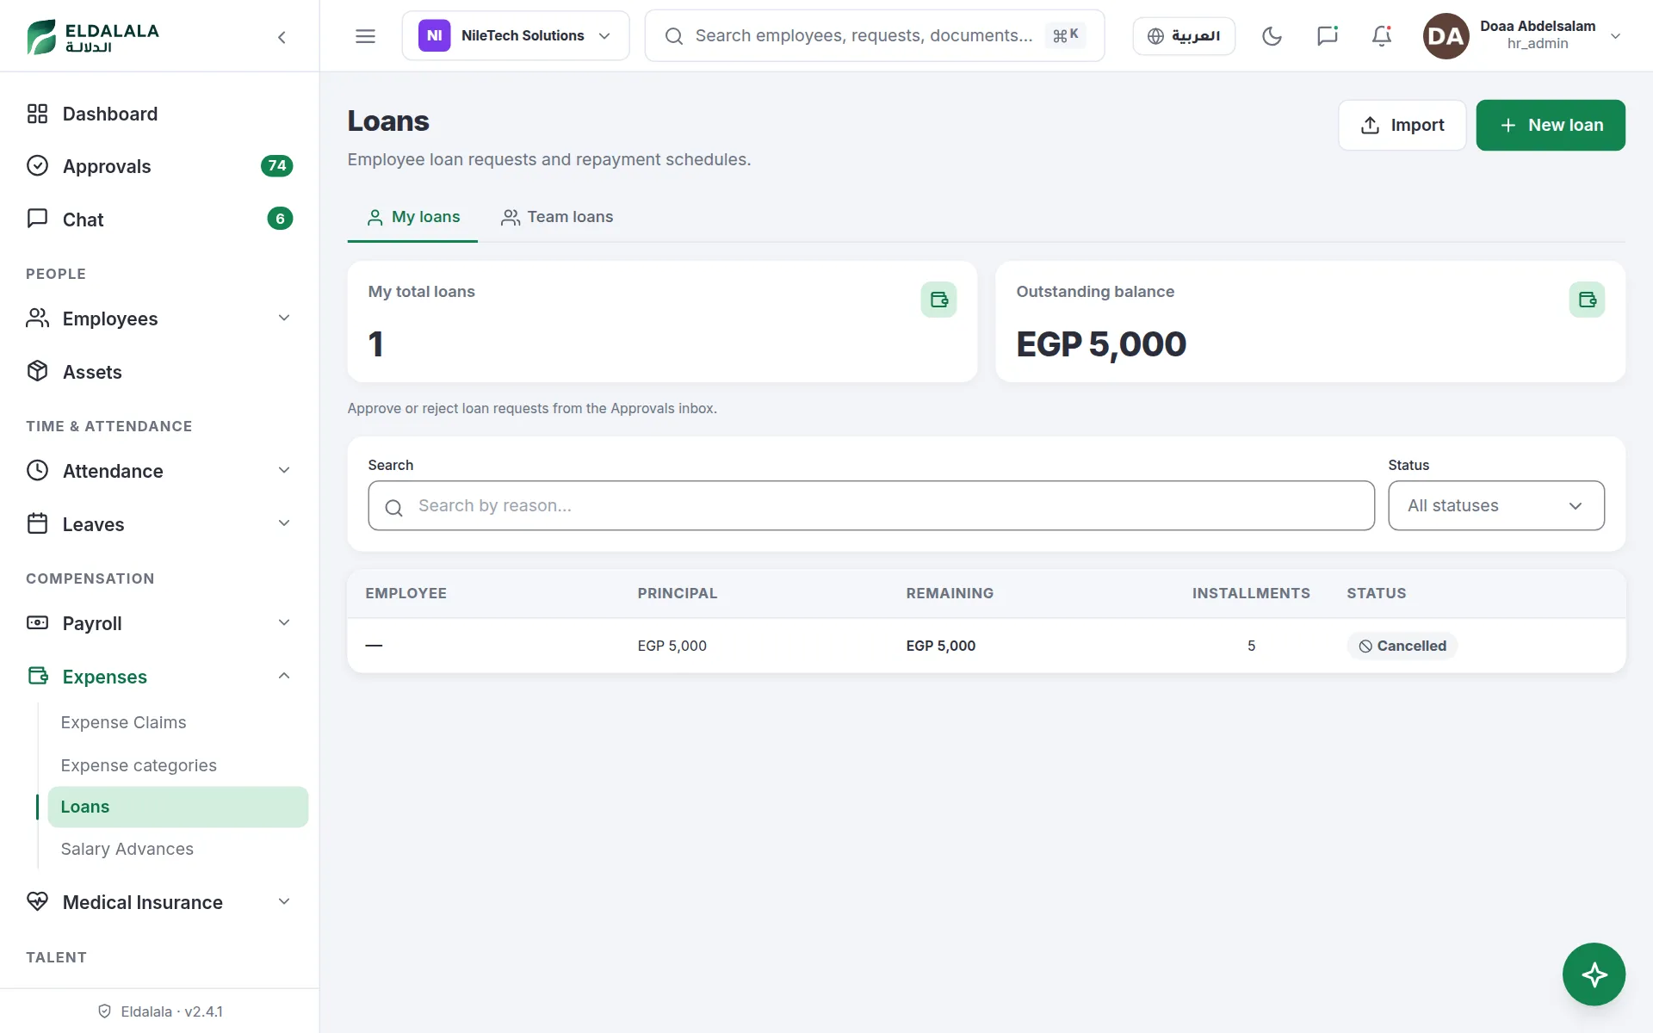Click the 6 badge next to Chat

(280, 219)
